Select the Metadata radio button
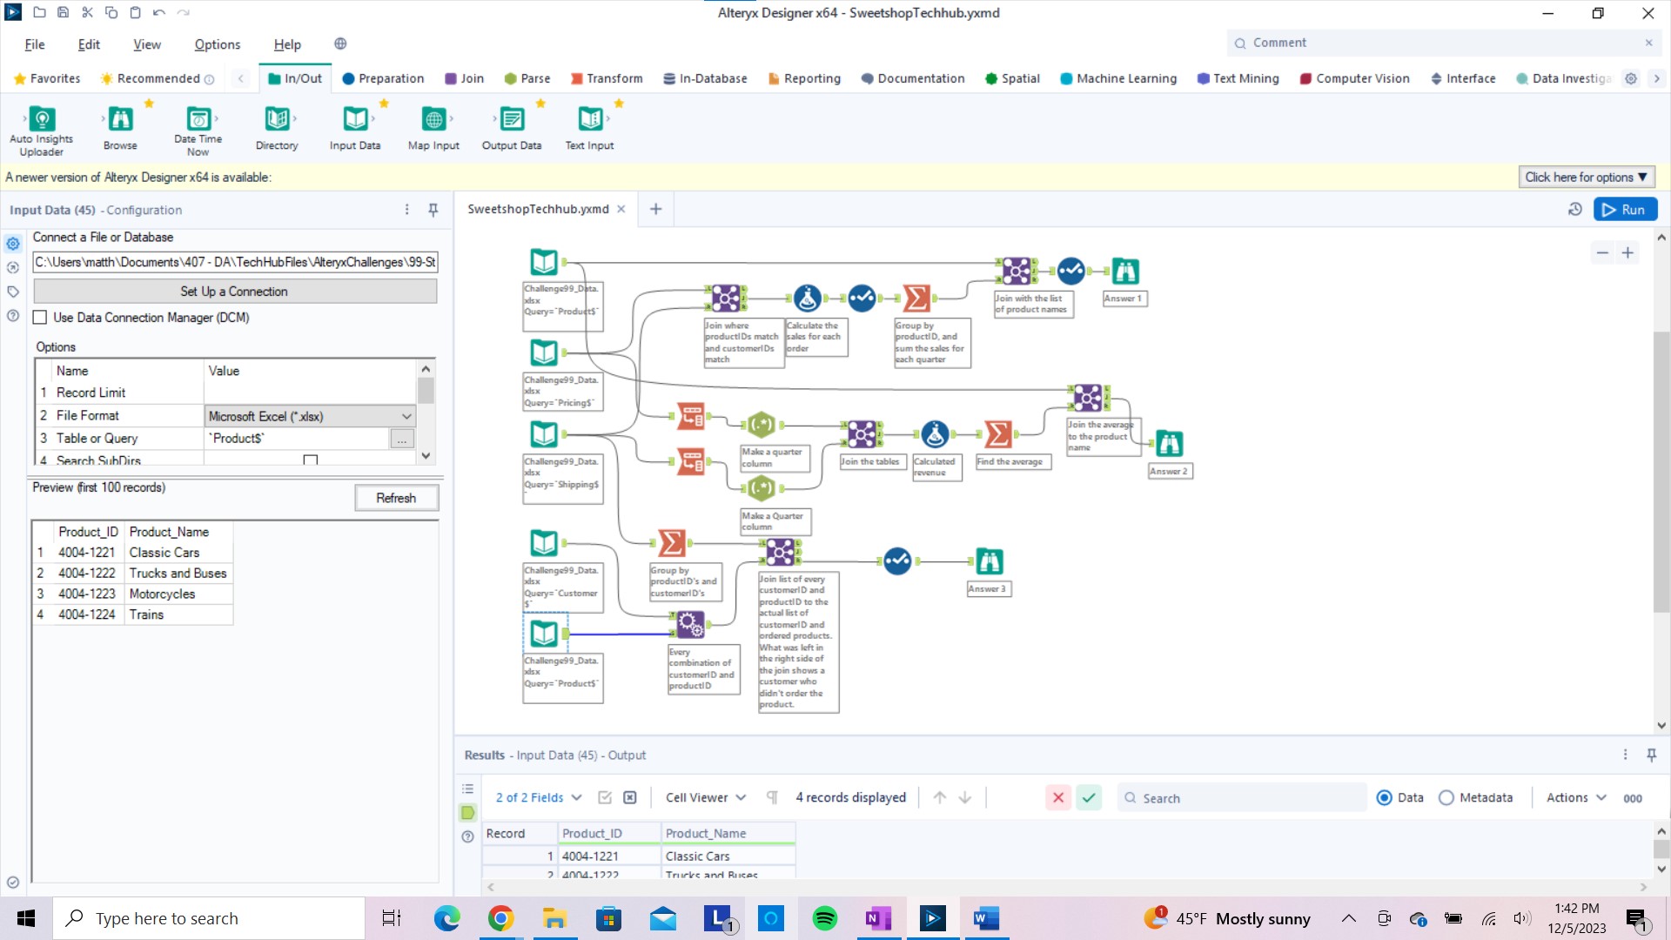 click(1446, 797)
